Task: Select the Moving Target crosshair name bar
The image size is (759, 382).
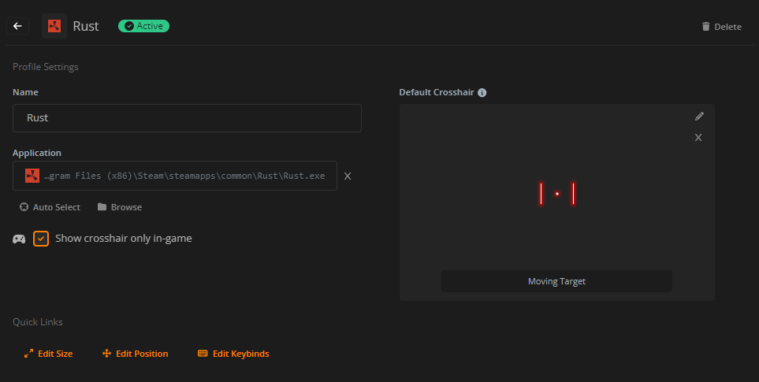Action: click(x=556, y=281)
